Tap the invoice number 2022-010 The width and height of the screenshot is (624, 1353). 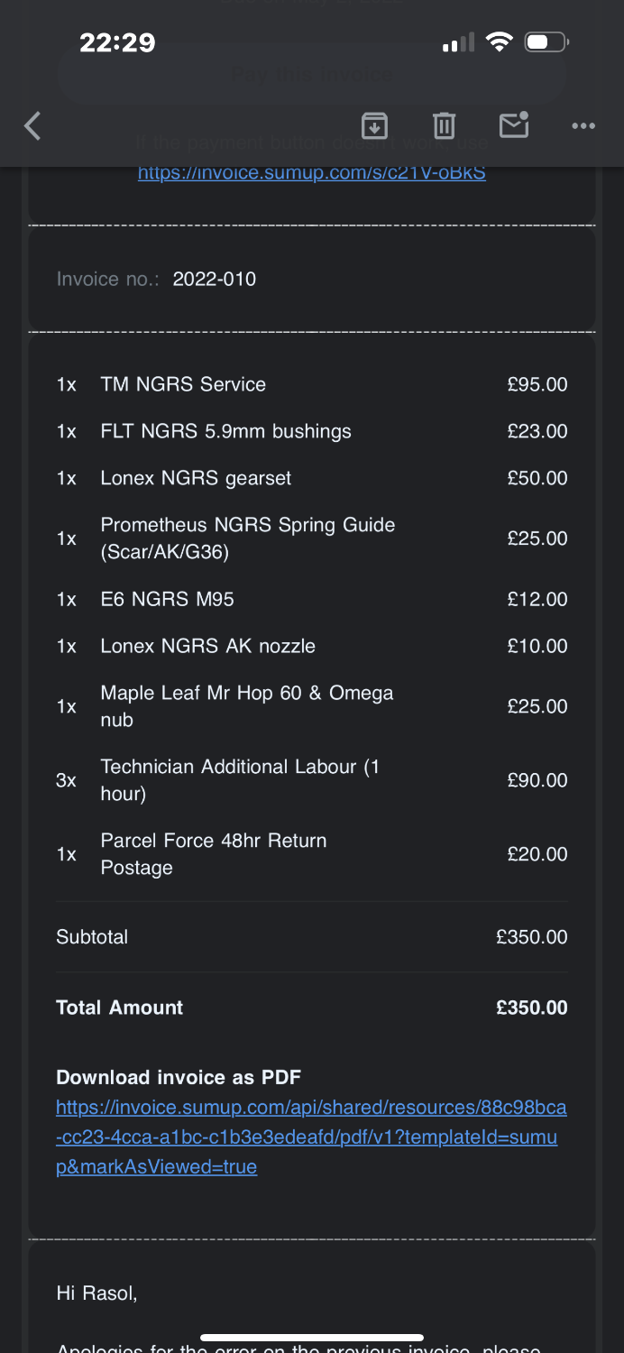coord(215,279)
